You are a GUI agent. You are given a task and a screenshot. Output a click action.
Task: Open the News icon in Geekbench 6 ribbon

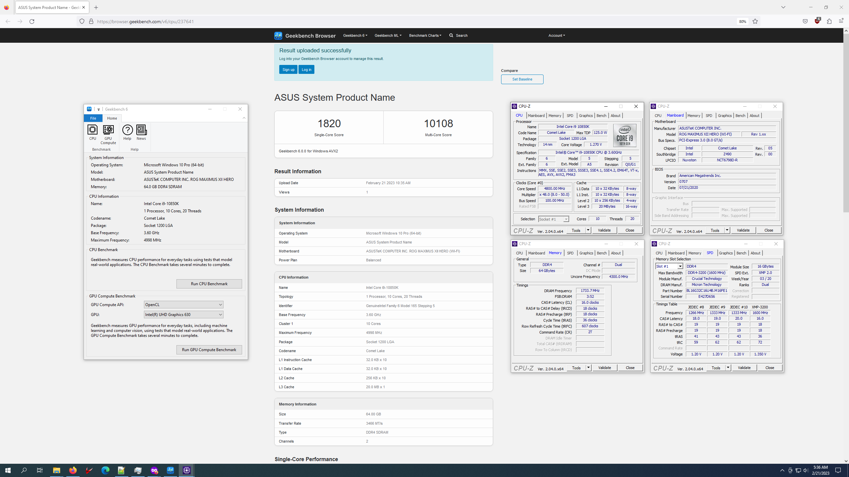click(141, 132)
